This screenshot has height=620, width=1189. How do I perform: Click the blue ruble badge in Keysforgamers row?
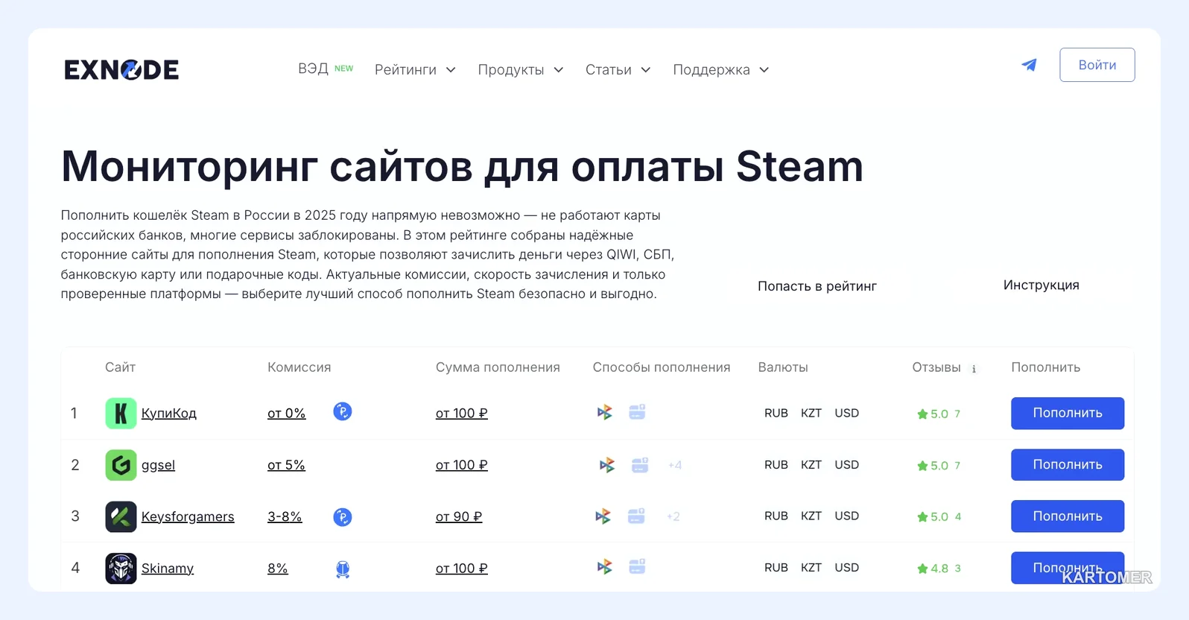pos(343,517)
